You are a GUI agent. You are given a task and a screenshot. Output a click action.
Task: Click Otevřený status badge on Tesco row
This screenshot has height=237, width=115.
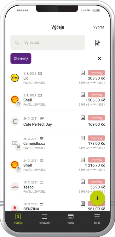(x=96, y=182)
